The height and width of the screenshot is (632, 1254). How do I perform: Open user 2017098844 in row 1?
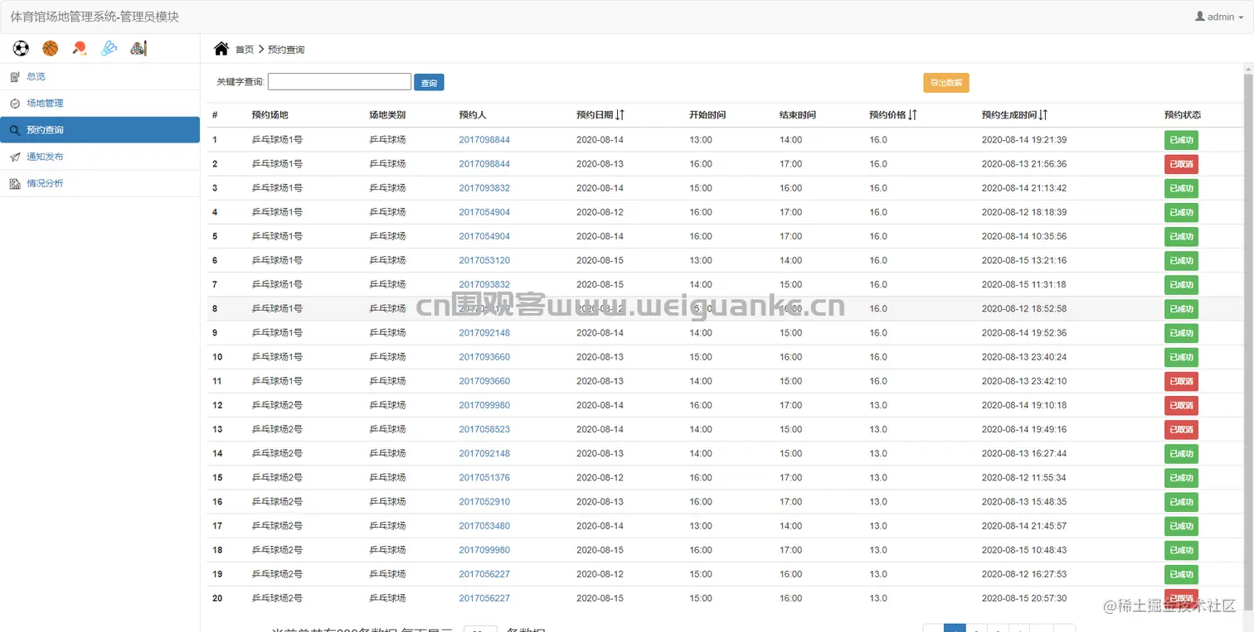click(484, 140)
